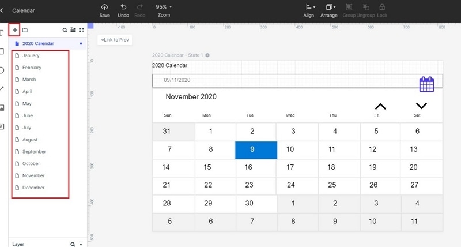Open the June page
The width and height of the screenshot is (461, 247).
(28, 115)
